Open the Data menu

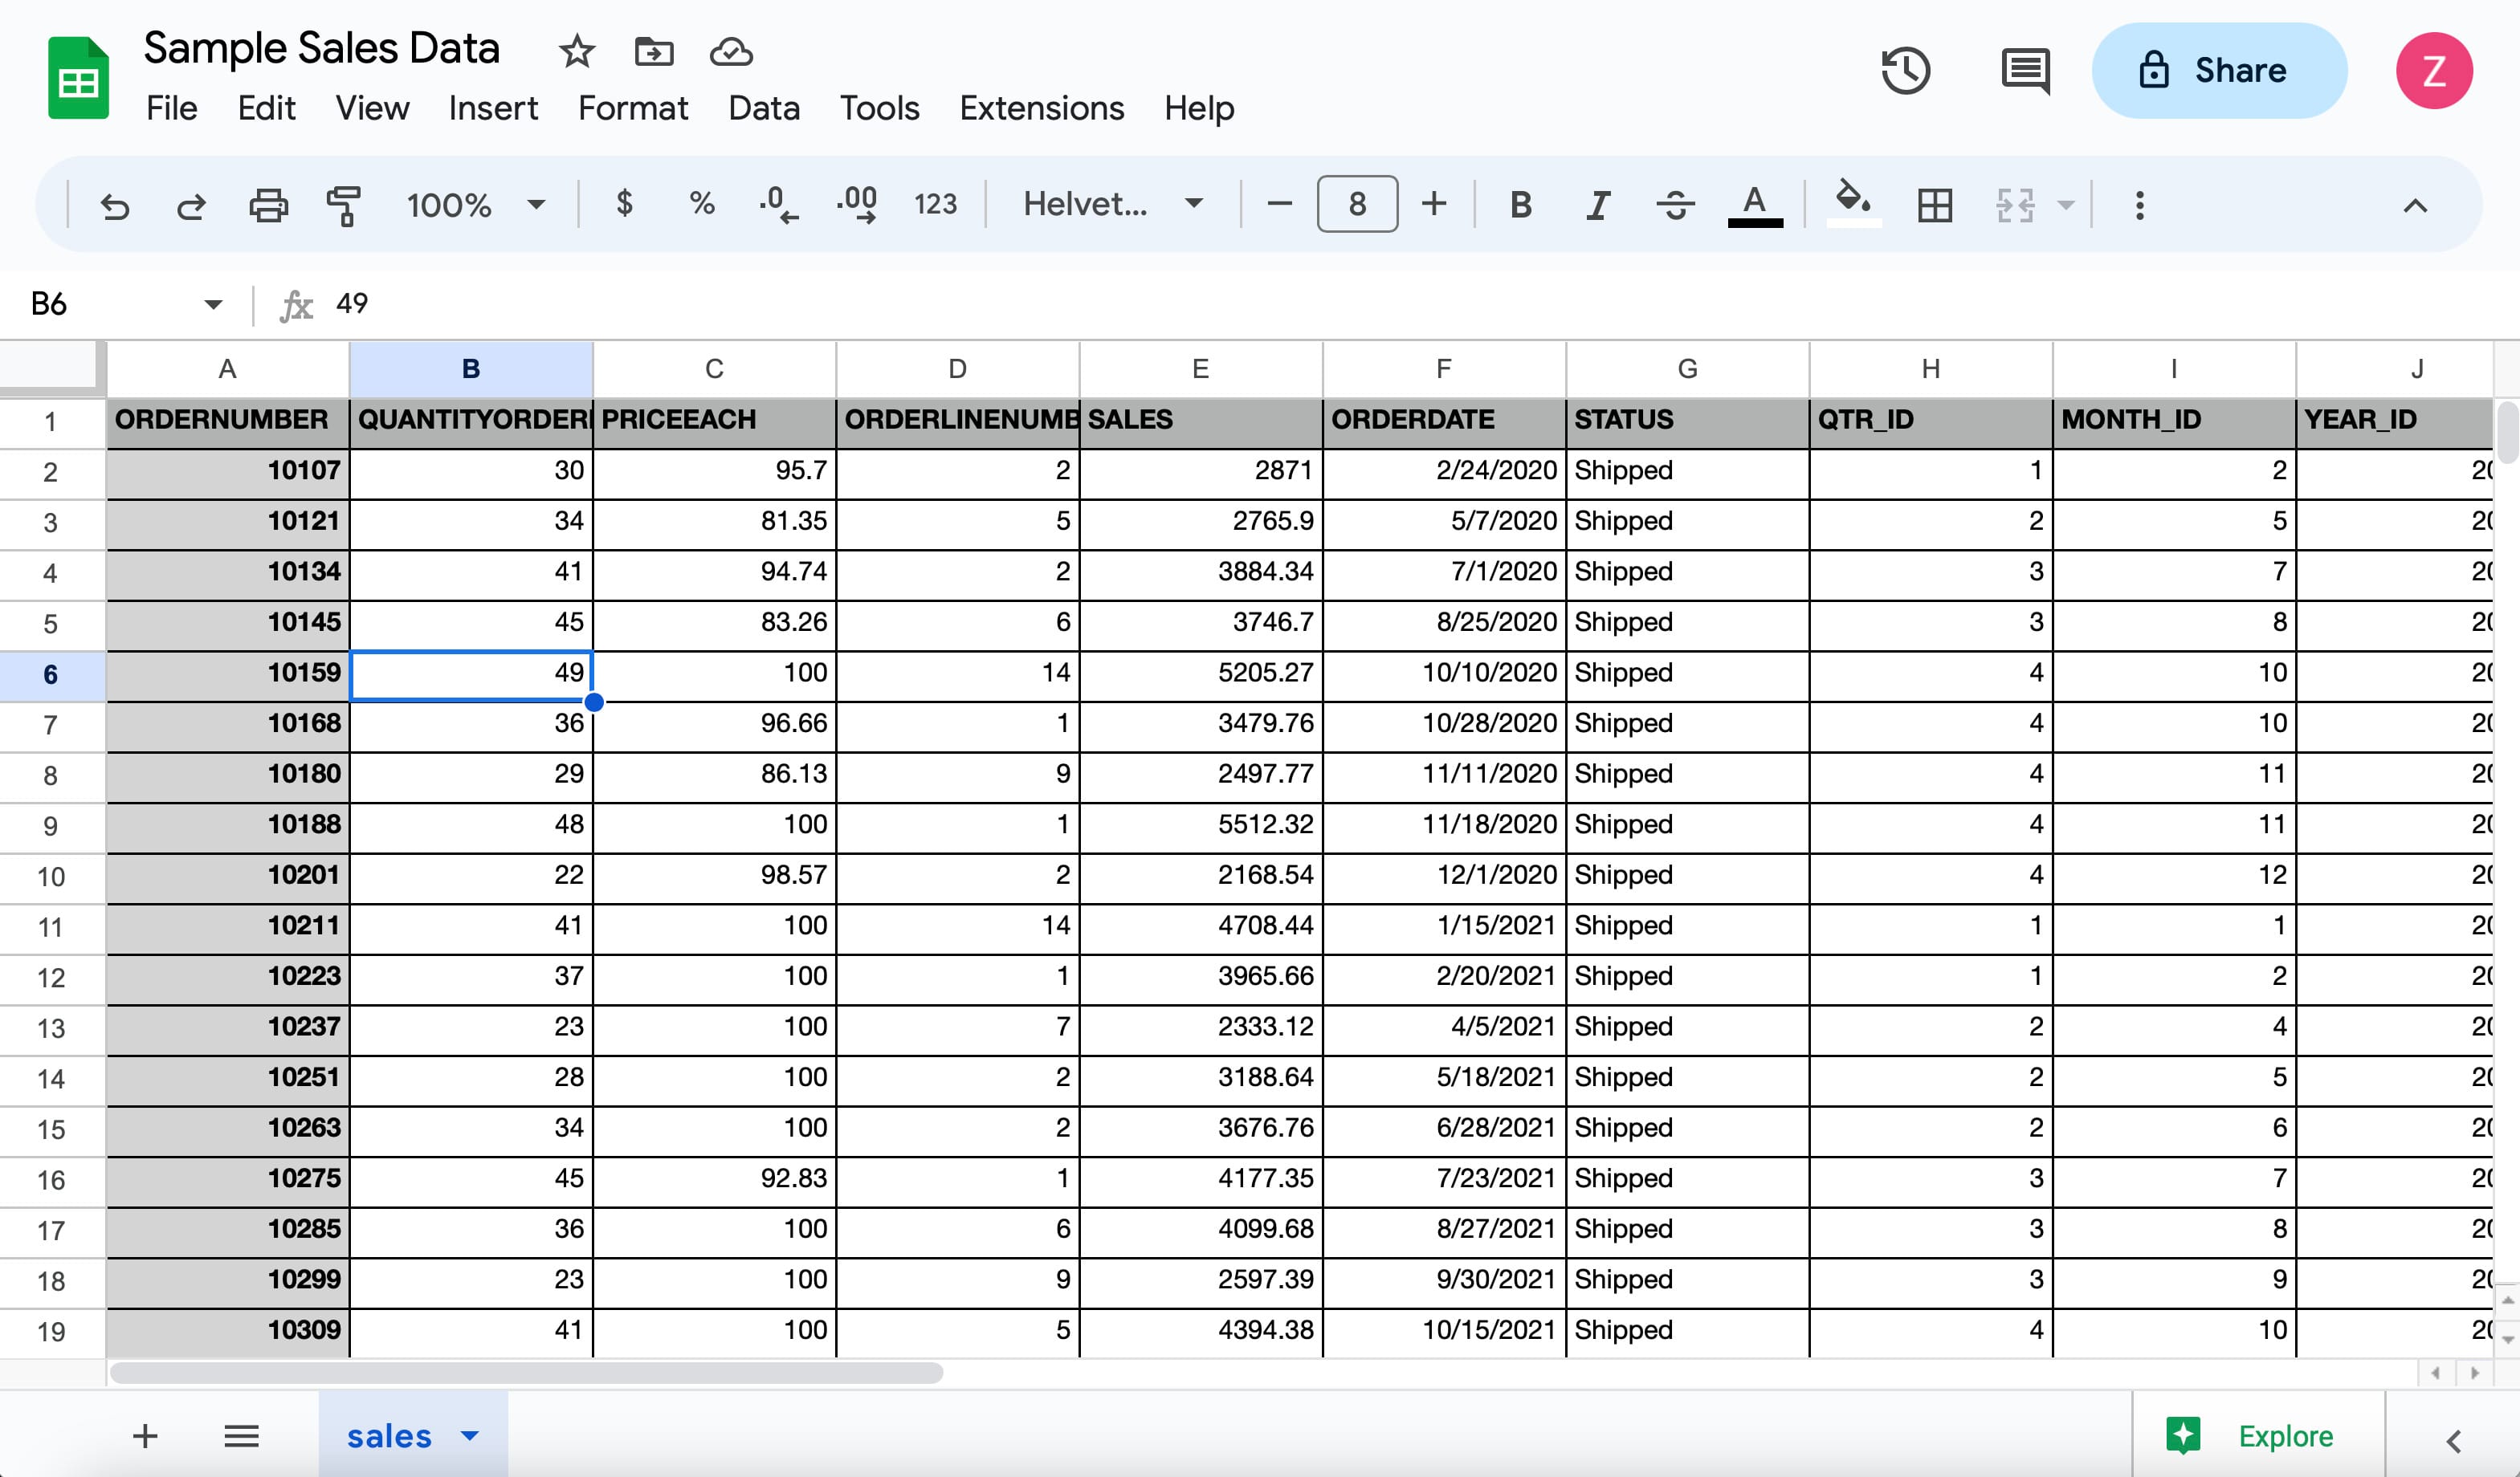coord(763,108)
